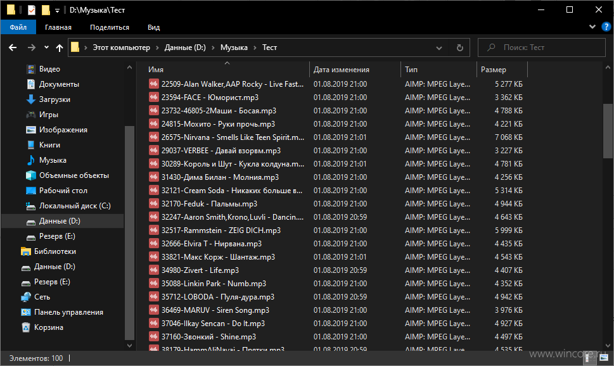614x366 pixels.
Task: Click New folder quick access icon
Action: tap(46, 9)
